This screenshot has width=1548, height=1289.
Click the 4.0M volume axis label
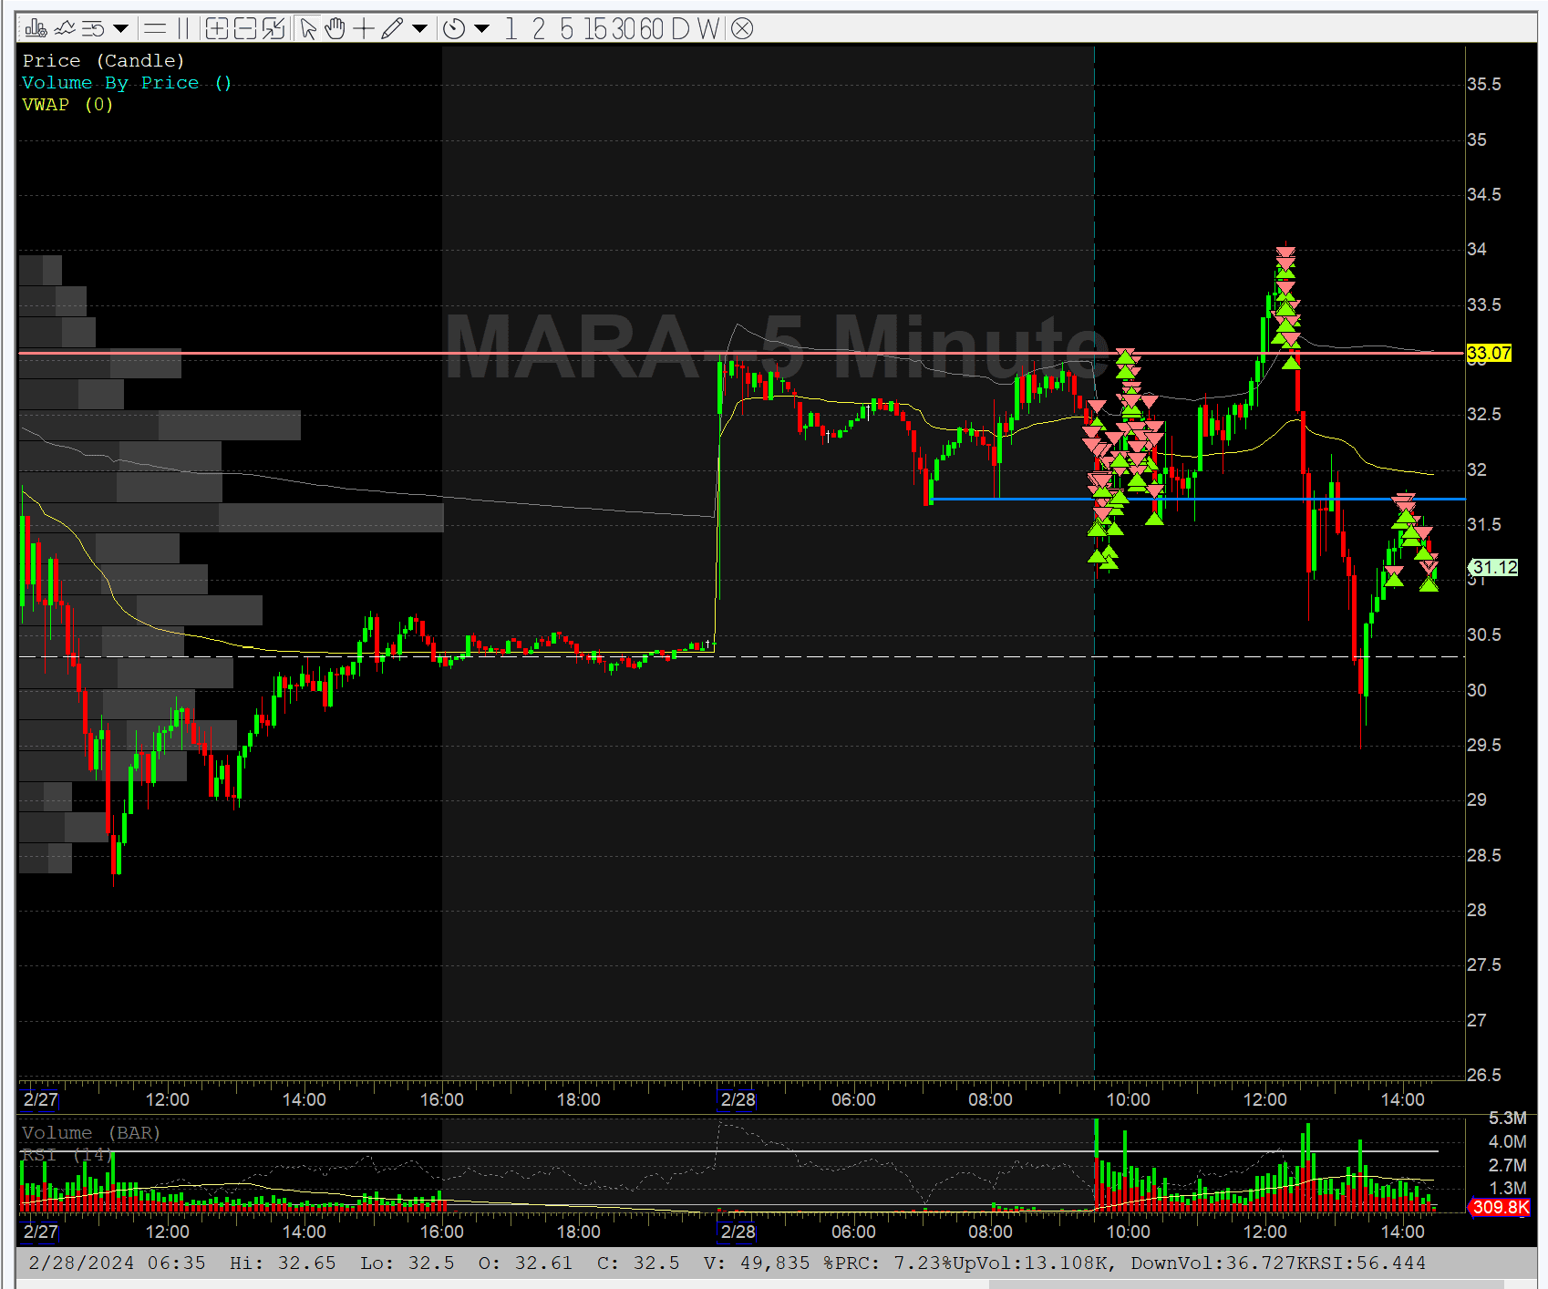(1507, 1142)
